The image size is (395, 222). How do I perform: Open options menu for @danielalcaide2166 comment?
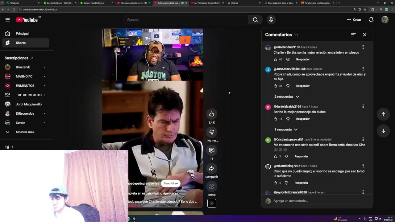(x=363, y=106)
